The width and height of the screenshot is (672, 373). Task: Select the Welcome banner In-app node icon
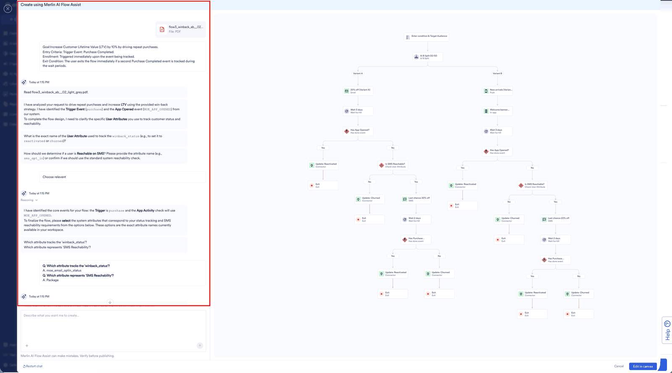coord(486,111)
